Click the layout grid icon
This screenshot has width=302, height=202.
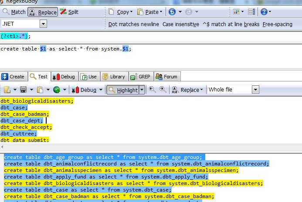coord(236,12)
